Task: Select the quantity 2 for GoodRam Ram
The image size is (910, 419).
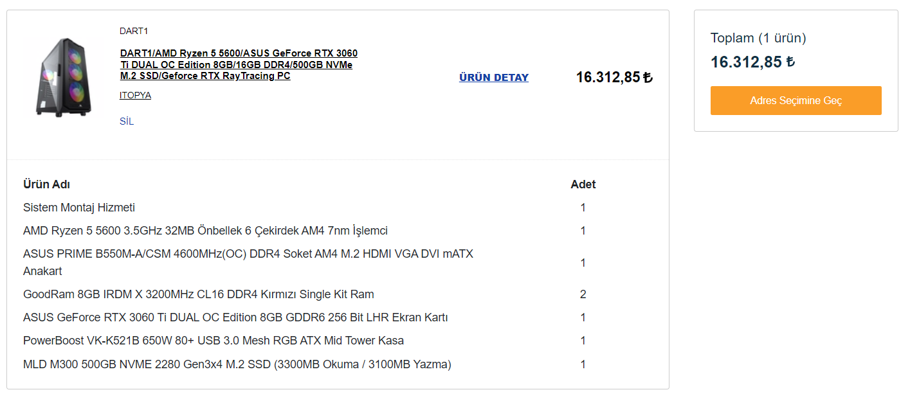Action: pos(583,294)
